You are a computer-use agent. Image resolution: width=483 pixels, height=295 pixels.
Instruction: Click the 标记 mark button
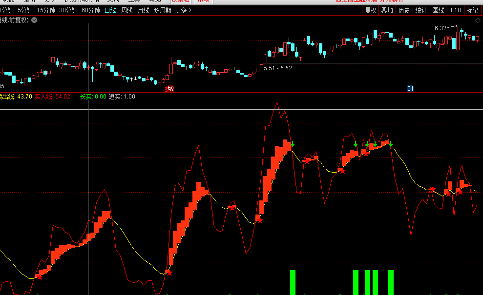[472, 10]
